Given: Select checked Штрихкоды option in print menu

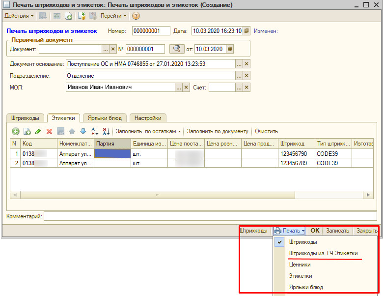Looking at the screenshot, I should (302, 242).
